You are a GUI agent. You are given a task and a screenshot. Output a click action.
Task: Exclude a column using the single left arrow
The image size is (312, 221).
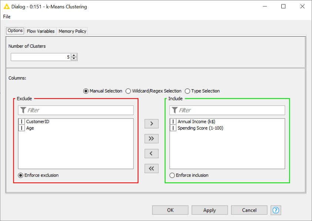tap(151, 153)
